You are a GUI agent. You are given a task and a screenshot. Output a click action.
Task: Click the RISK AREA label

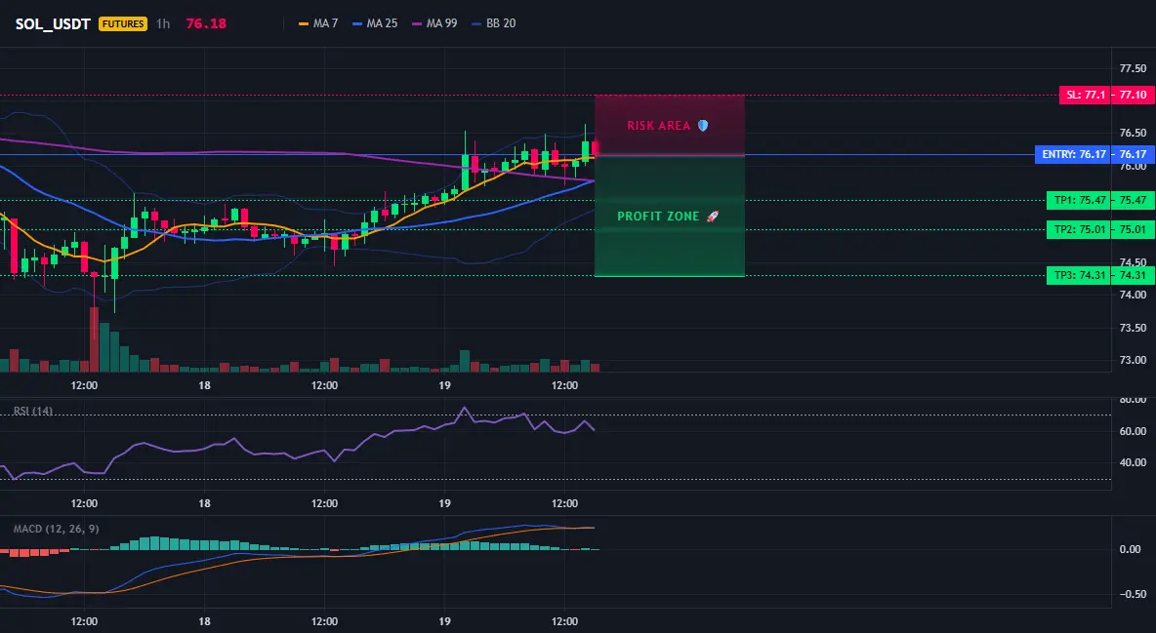658,125
